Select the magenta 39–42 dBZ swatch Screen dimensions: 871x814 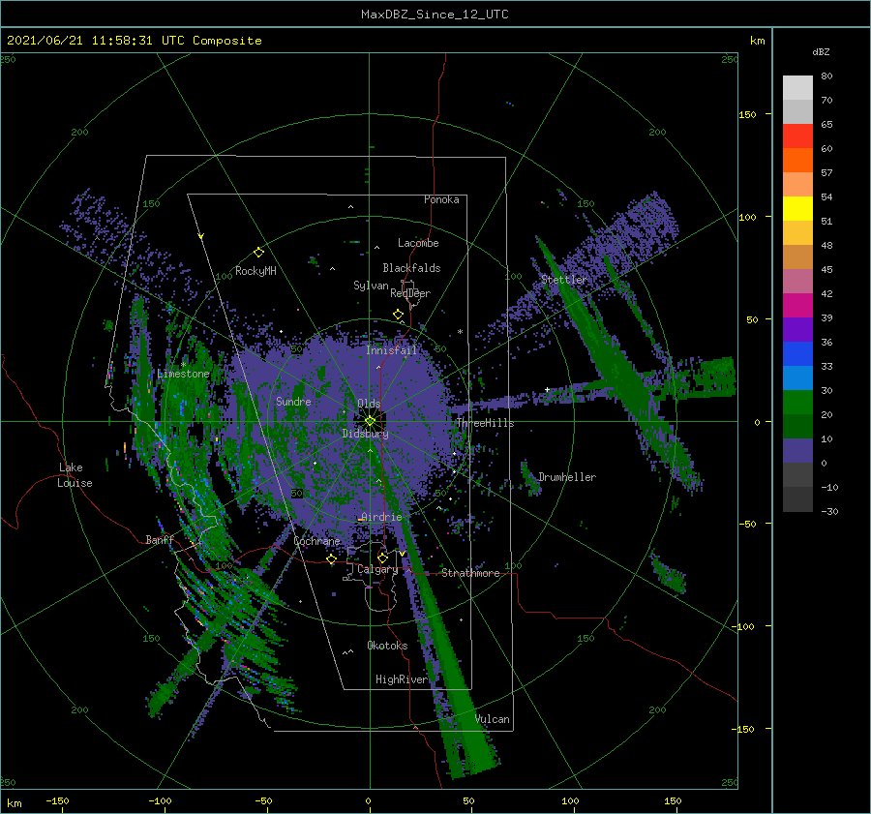797,305
